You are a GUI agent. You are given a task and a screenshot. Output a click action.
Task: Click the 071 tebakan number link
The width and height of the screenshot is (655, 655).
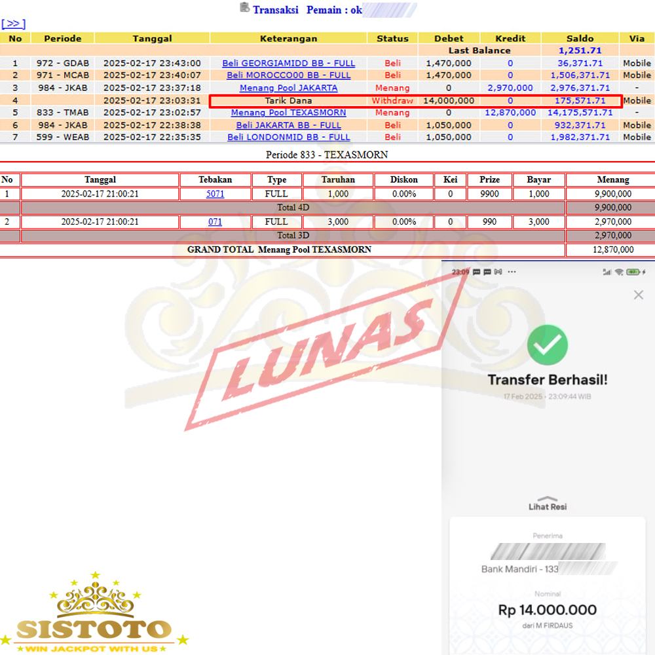[215, 222]
